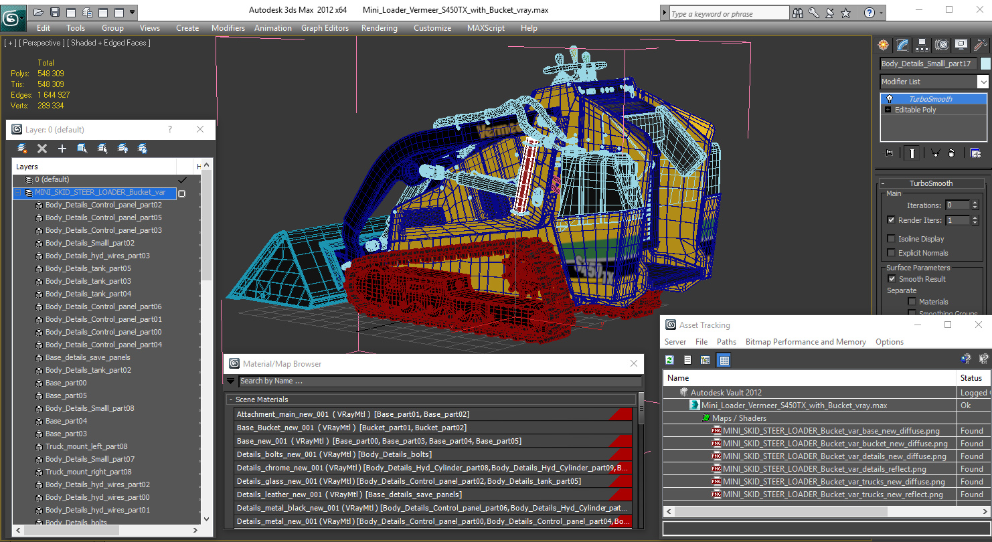Click Configure Modifier Sets icon
The image size is (992, 542).
tap(975, 153)
